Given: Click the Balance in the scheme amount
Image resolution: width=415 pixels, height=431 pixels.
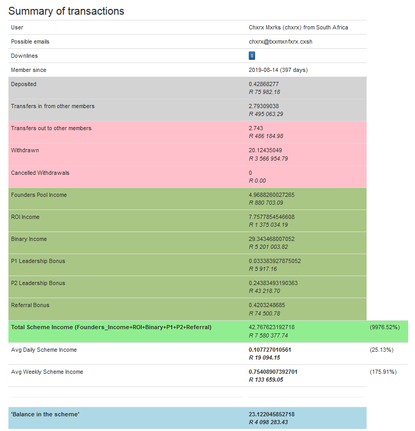Looking at the screenshot, I should [271, 414].
